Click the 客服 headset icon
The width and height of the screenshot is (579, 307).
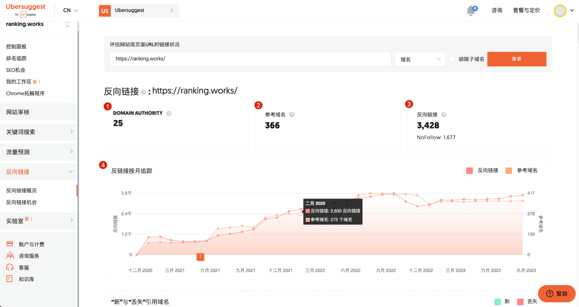pos(10,267)
